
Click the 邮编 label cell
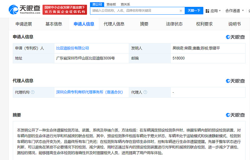[150, 58]
